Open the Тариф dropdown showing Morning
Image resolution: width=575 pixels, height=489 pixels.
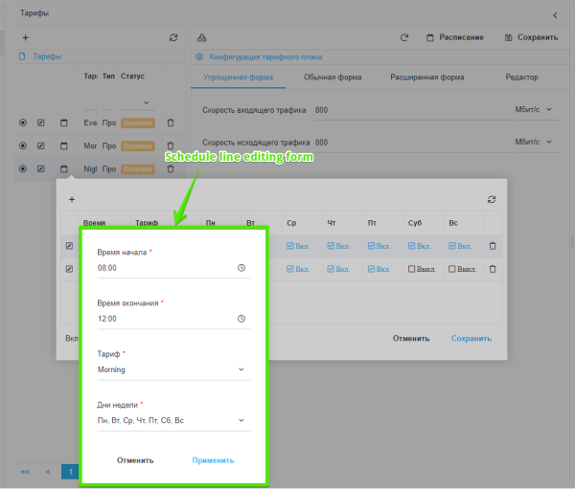[x=172, y=369]
